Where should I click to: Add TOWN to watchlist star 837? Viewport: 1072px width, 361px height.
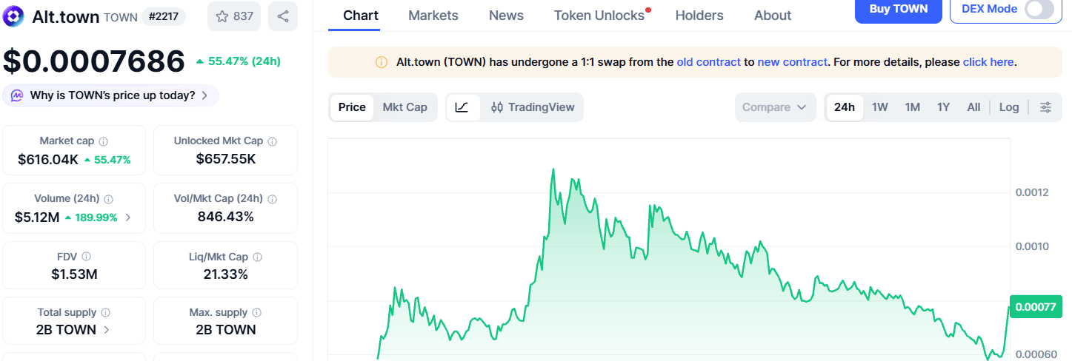[234, 16]
